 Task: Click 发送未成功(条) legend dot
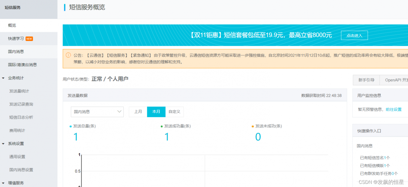tap(253, 126)
